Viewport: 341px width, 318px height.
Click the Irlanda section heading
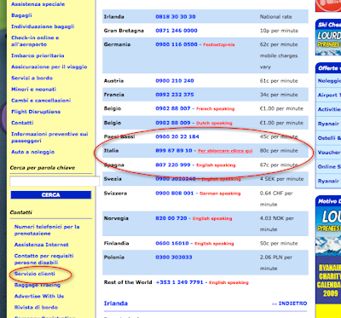tap(116, 304)
